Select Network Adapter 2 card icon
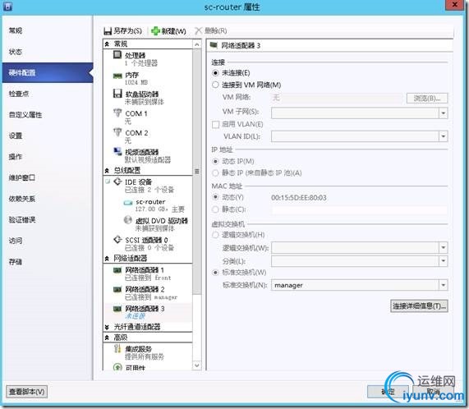The image size is (469, 409). coord(117,289)
